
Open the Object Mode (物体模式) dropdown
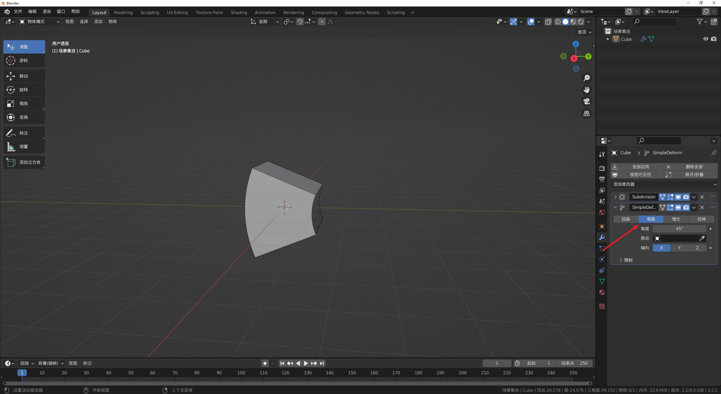[39, 22]
